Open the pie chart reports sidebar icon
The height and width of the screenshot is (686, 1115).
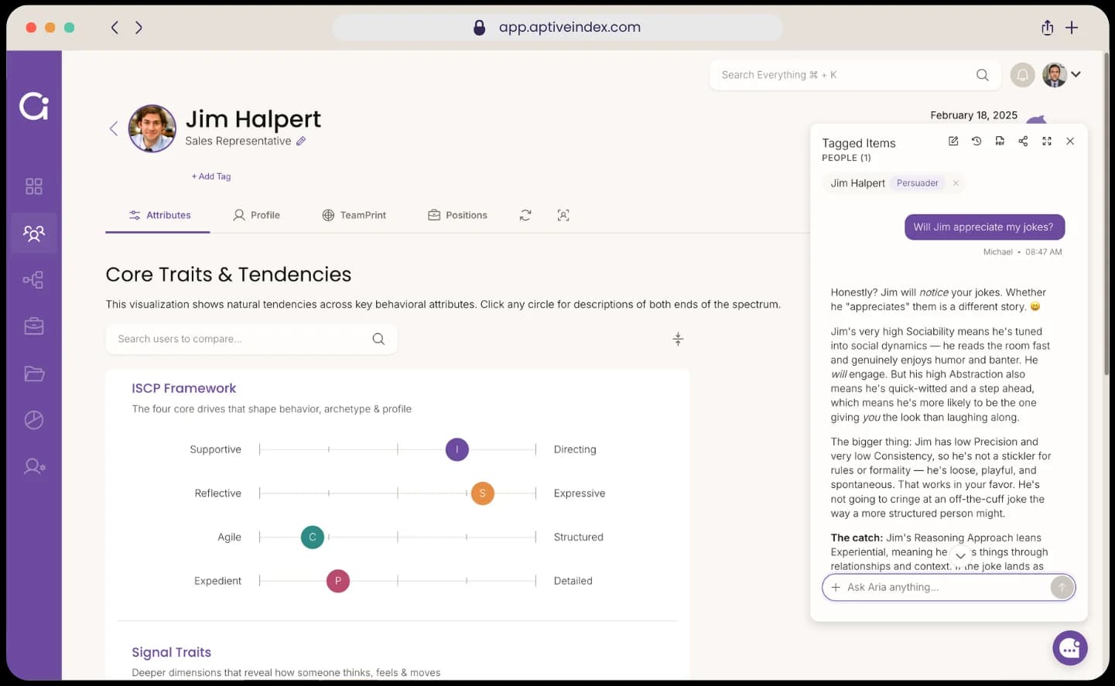(x=34, y=420)
